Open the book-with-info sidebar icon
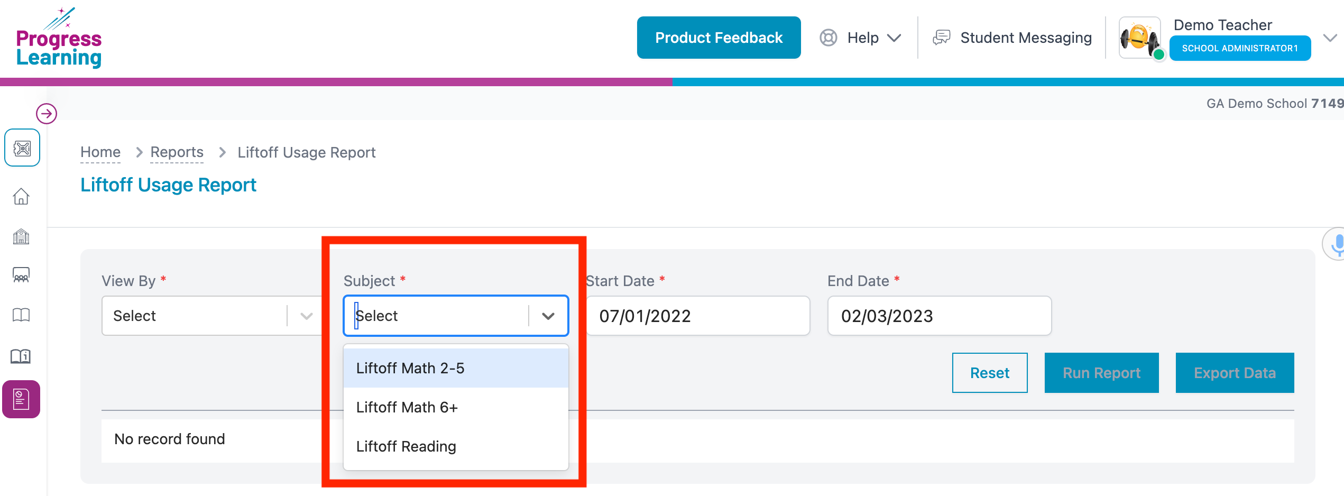 coord(21,356)
